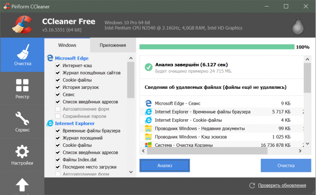Click the results horizontal scrollbar thumb
This screenshot has width=316, height=195.
[x=207, y=151]
